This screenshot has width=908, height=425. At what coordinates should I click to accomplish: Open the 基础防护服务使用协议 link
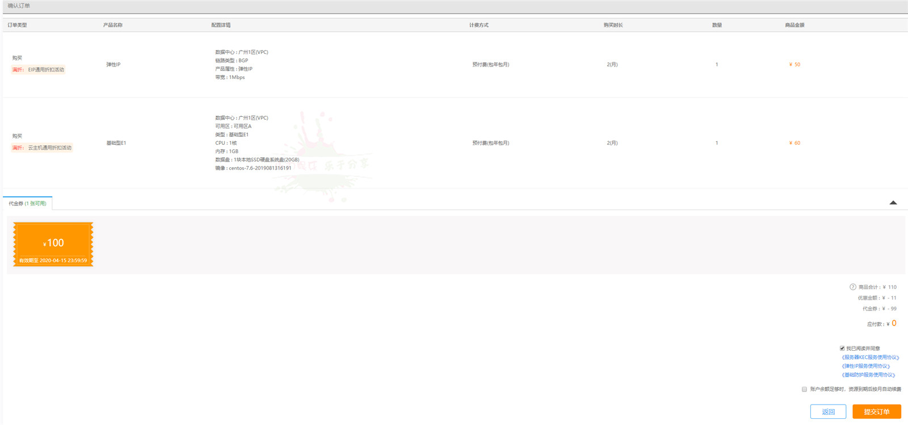(x=868, y=375)
